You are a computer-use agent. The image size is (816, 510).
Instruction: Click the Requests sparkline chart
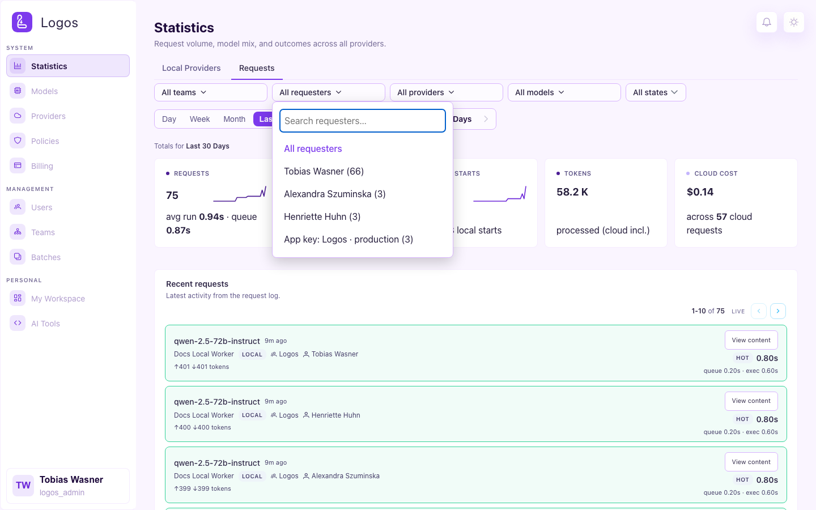point(240,194)
